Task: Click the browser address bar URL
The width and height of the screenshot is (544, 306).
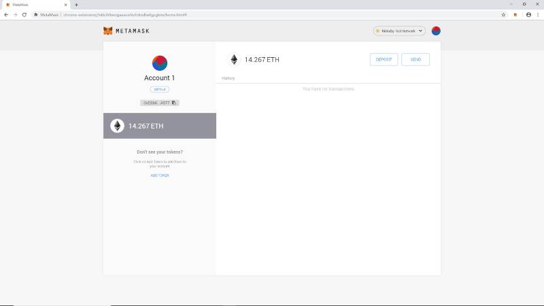Action: [125, 15]
